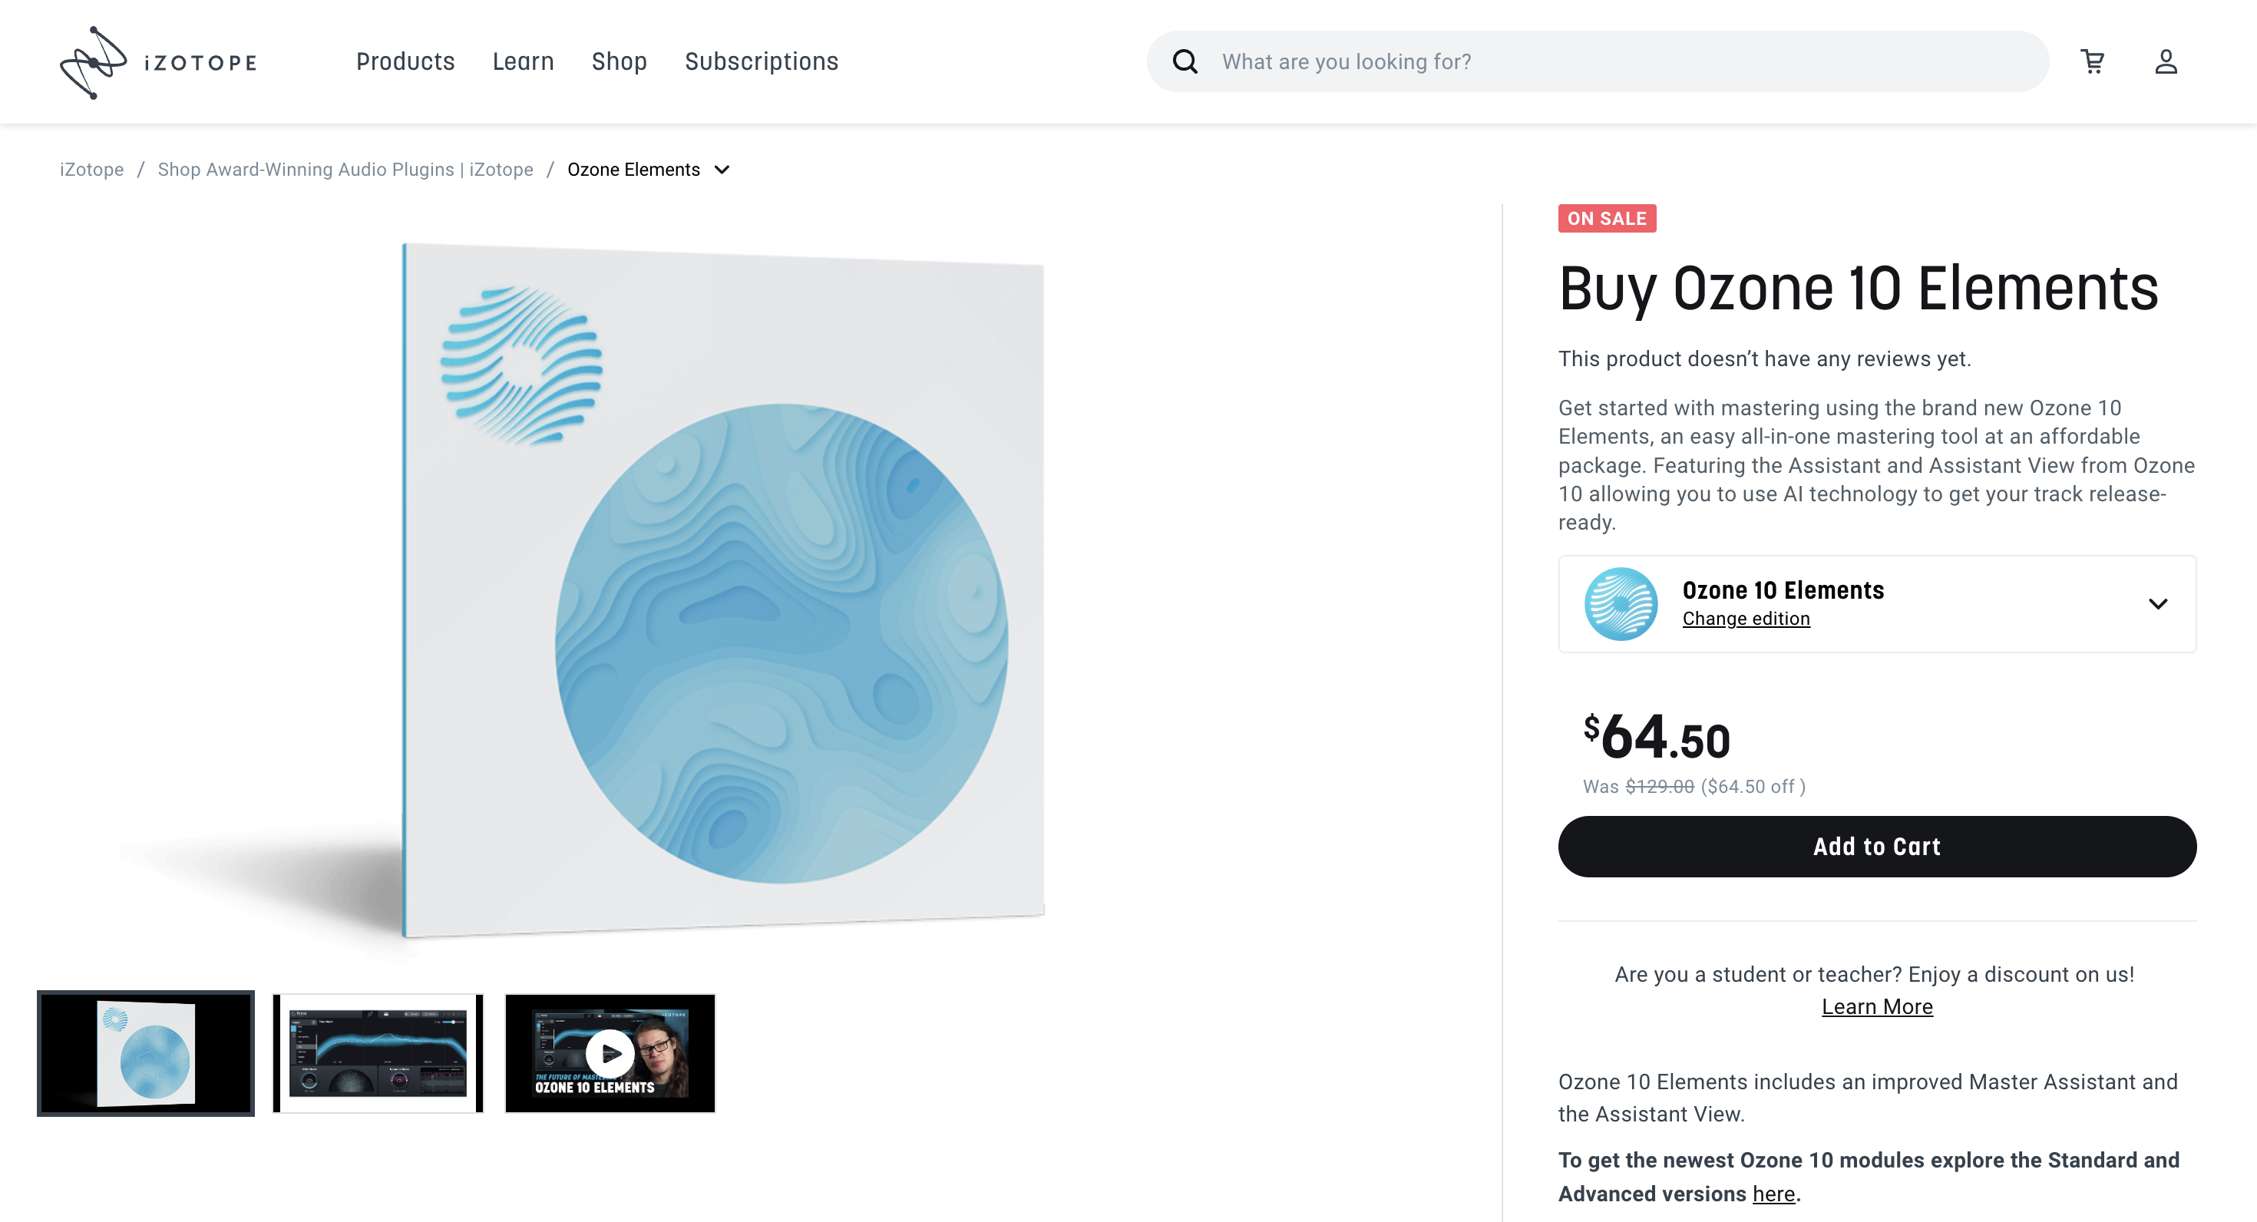Open the user account icon
The width and height of the screenshot is (2257, 1222).
2165,62
